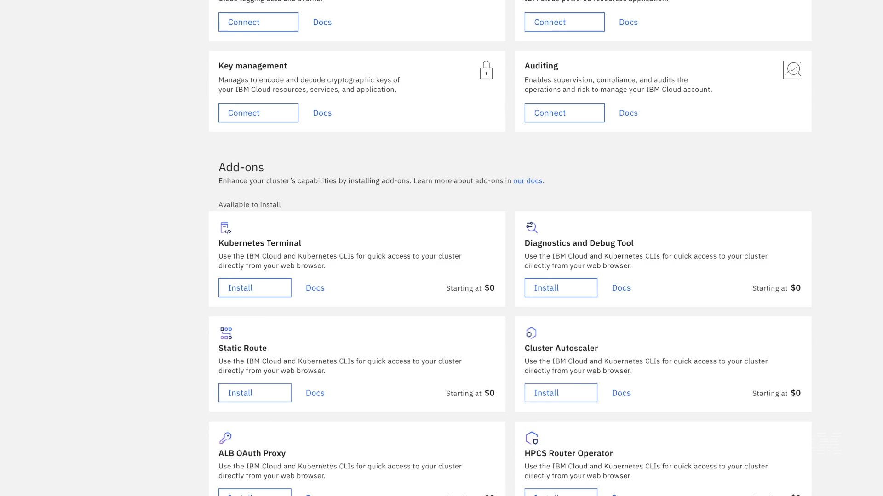
Task: Click the Cluster Autoscaler title
Action: [561, 348]
